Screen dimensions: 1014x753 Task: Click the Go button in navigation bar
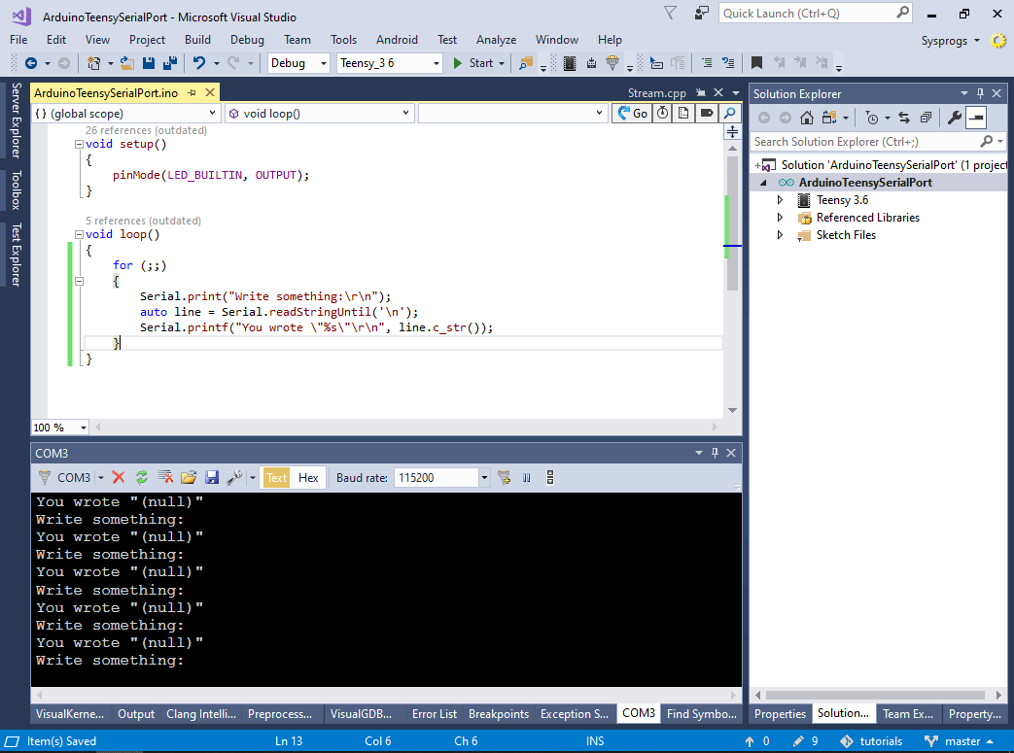point(633,113)
